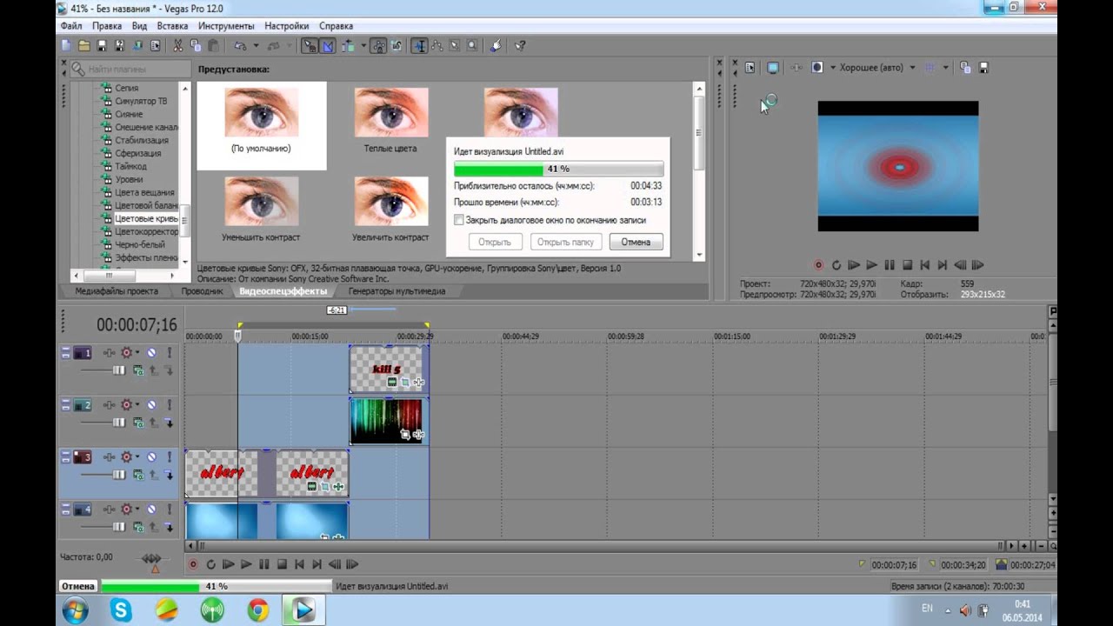Open What's This help icon
The image size is (1113, 626).
coord(519,45)
